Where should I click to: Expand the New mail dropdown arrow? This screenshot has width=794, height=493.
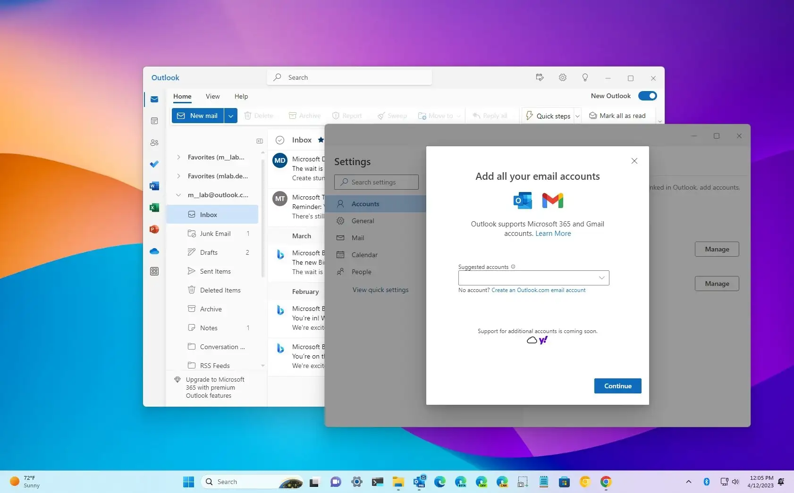pyautogui.click(x=231, y=116)
